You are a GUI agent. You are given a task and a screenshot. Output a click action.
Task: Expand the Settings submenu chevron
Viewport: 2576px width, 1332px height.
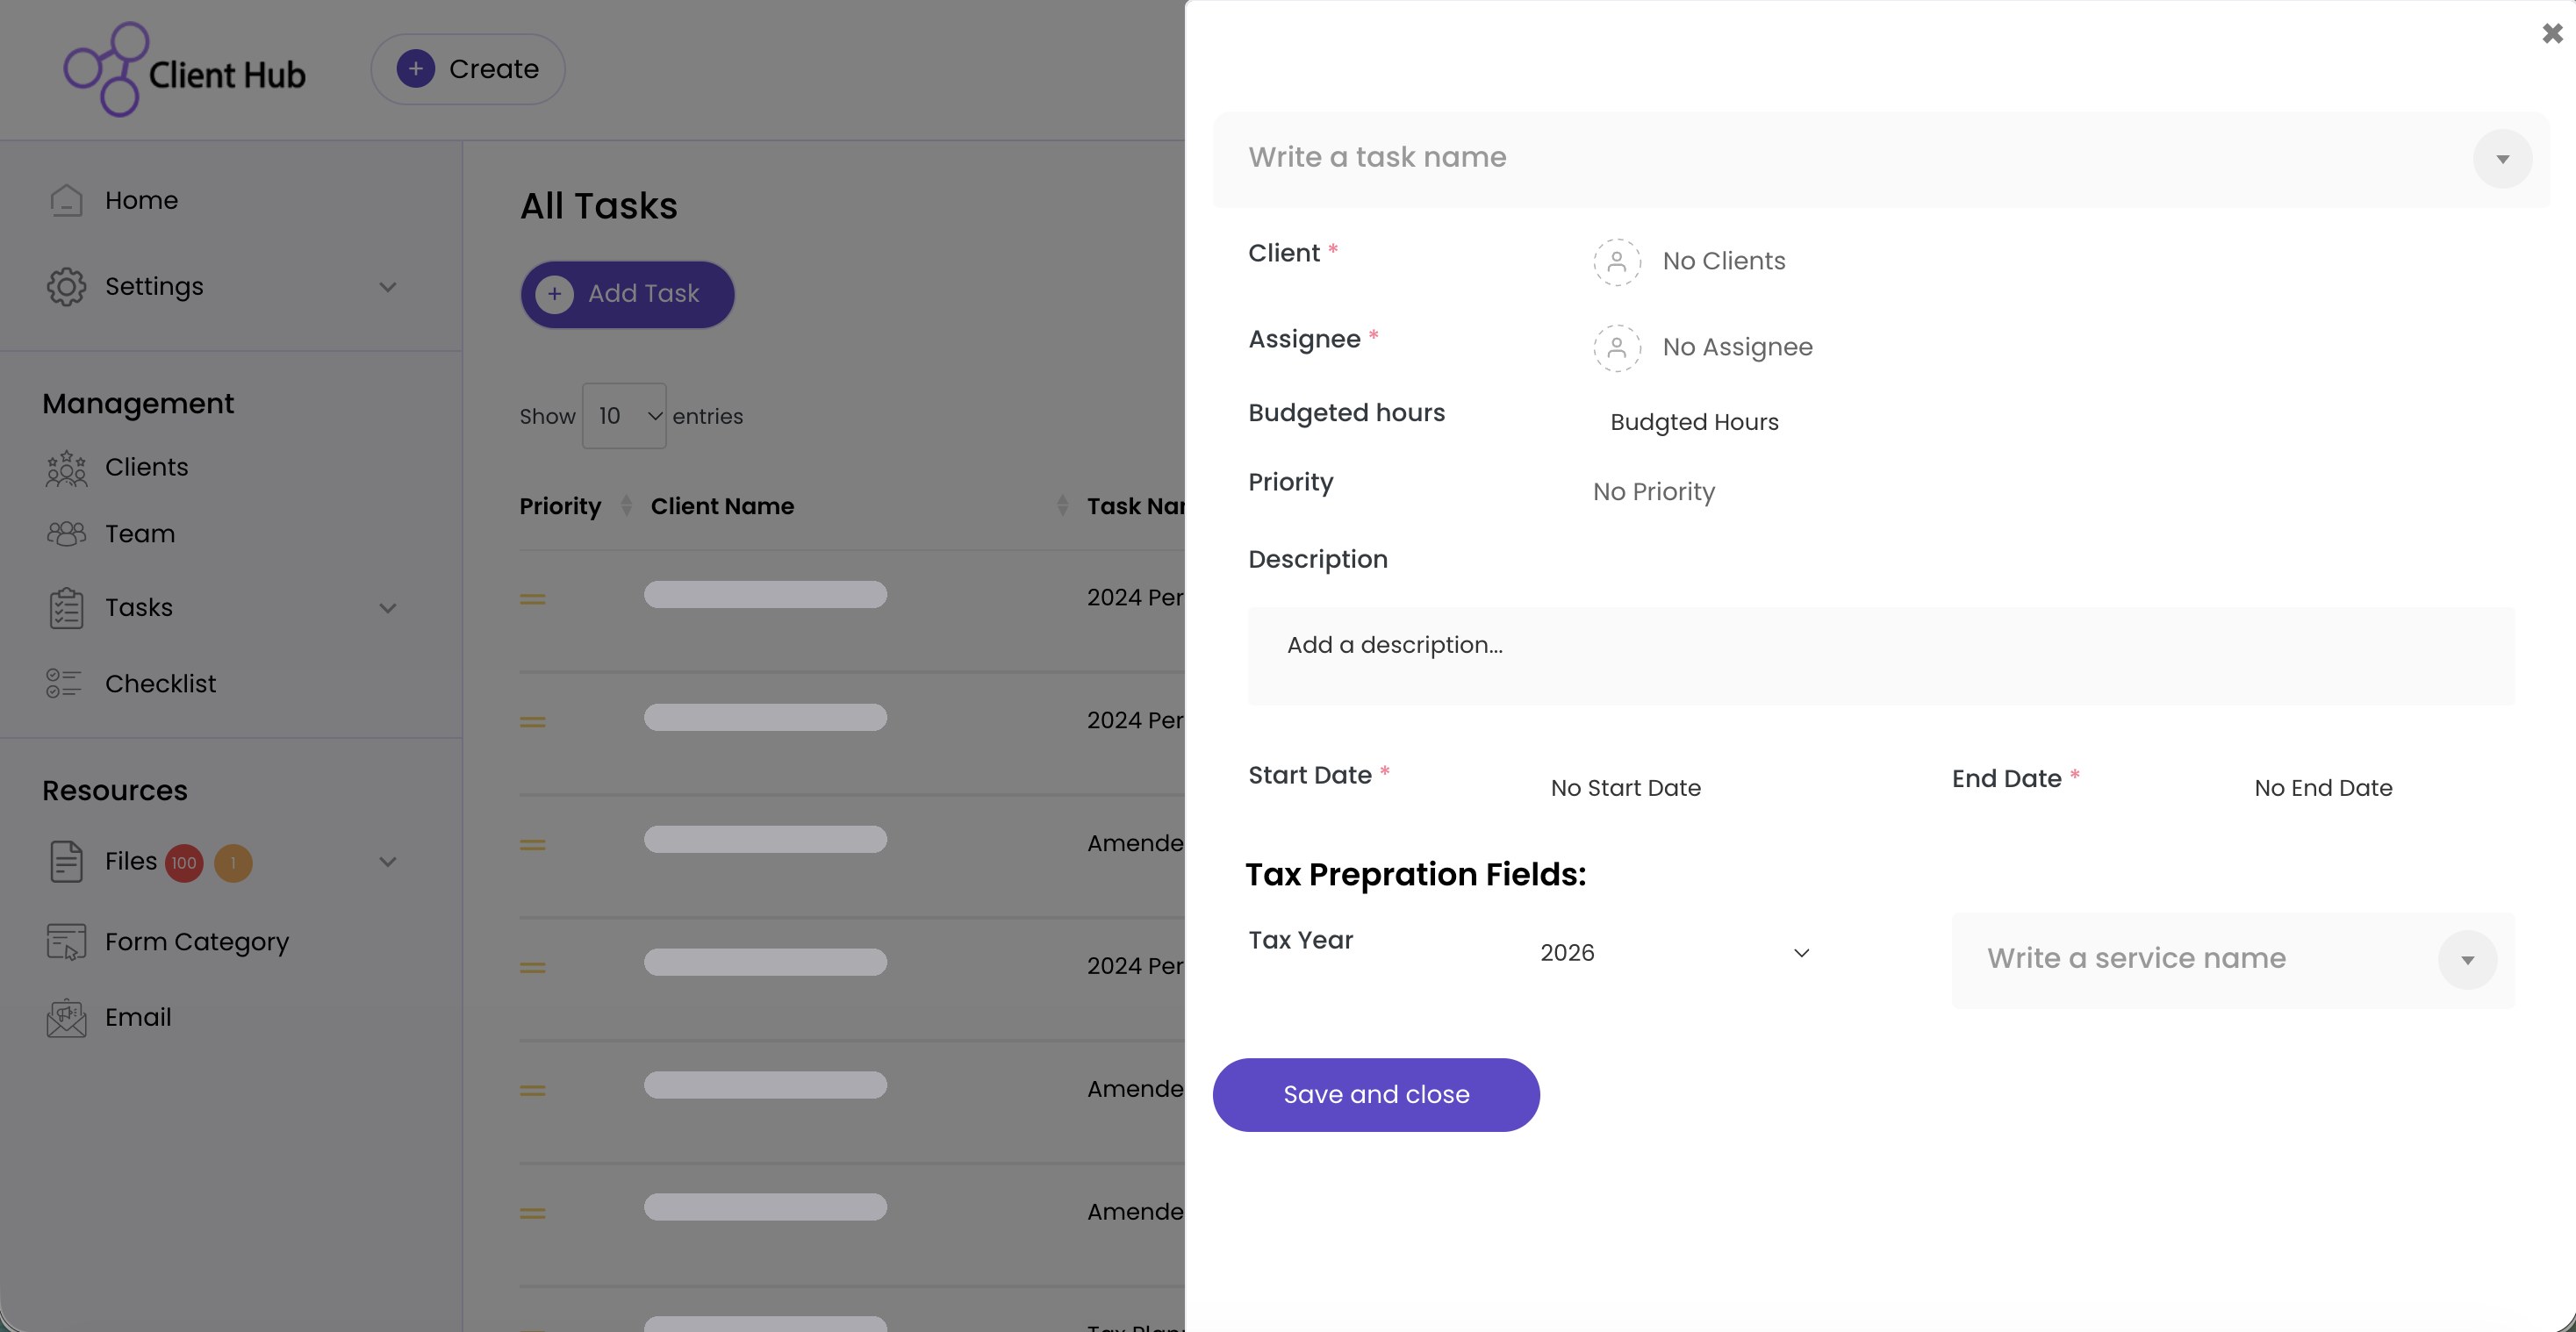[388, 287]
